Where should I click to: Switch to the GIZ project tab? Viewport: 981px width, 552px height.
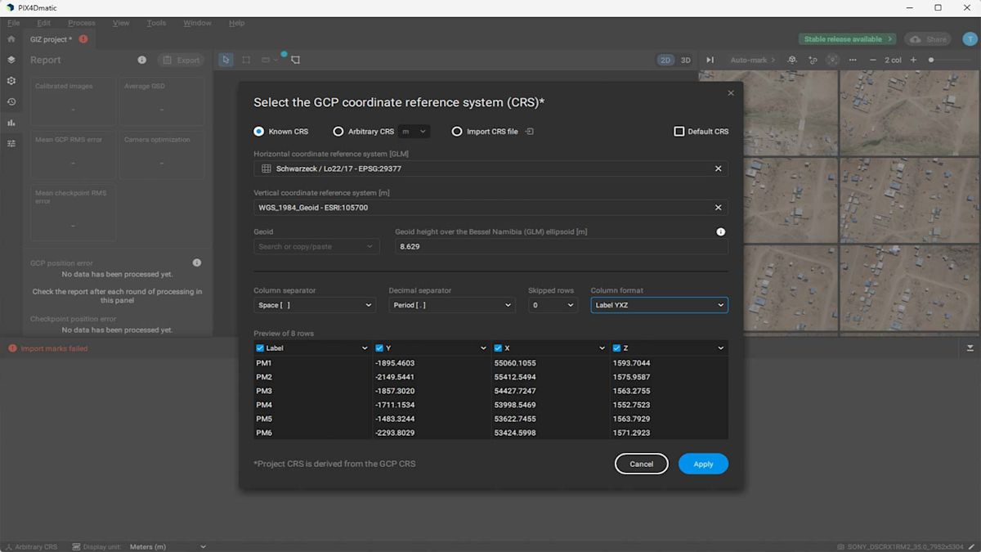point(51,38)
